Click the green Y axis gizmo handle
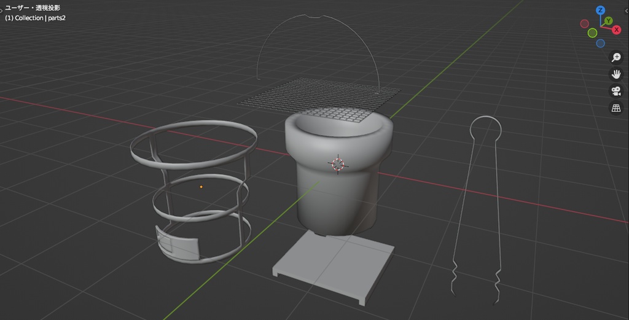Screen dimensions: 629x320 (x=609, y=20)
